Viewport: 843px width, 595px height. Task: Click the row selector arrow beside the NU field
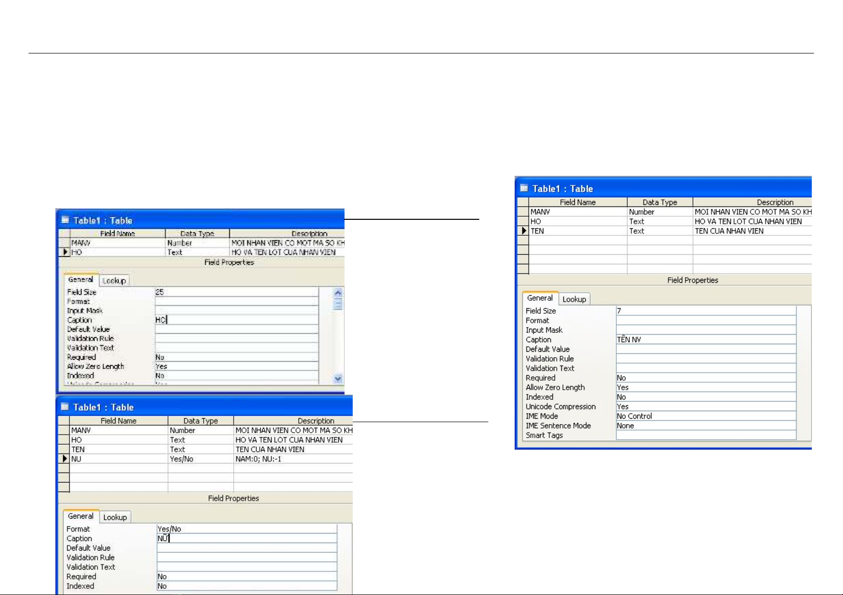click(x=64, y=459)
